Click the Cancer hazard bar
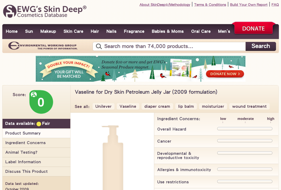 point(245,141)
